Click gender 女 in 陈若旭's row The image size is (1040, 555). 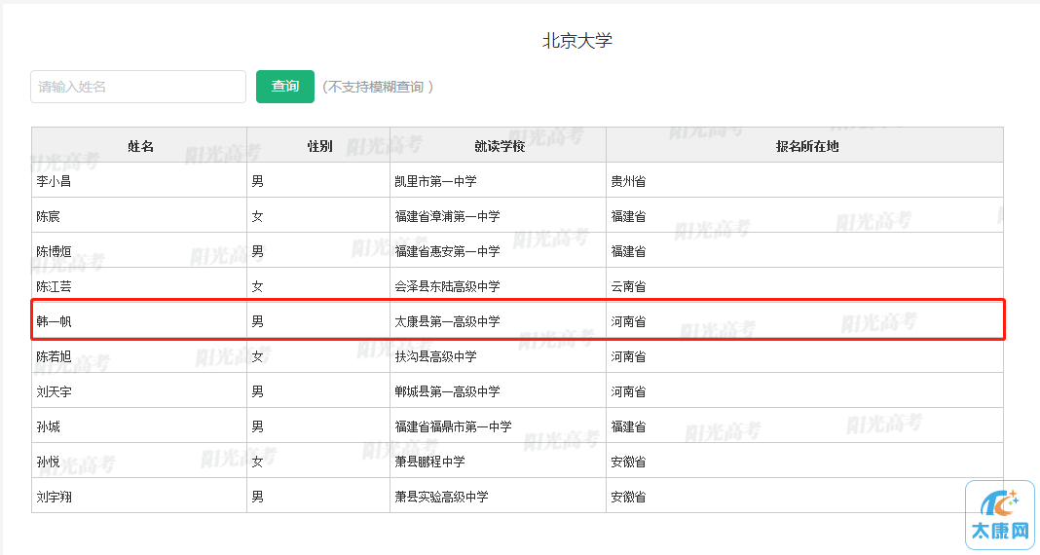click(x=257, y=356)
